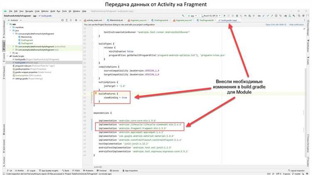Click the yellow intention bulb by buildFeatures
This screenshot has height=175, width=312.
pos(96,93)
